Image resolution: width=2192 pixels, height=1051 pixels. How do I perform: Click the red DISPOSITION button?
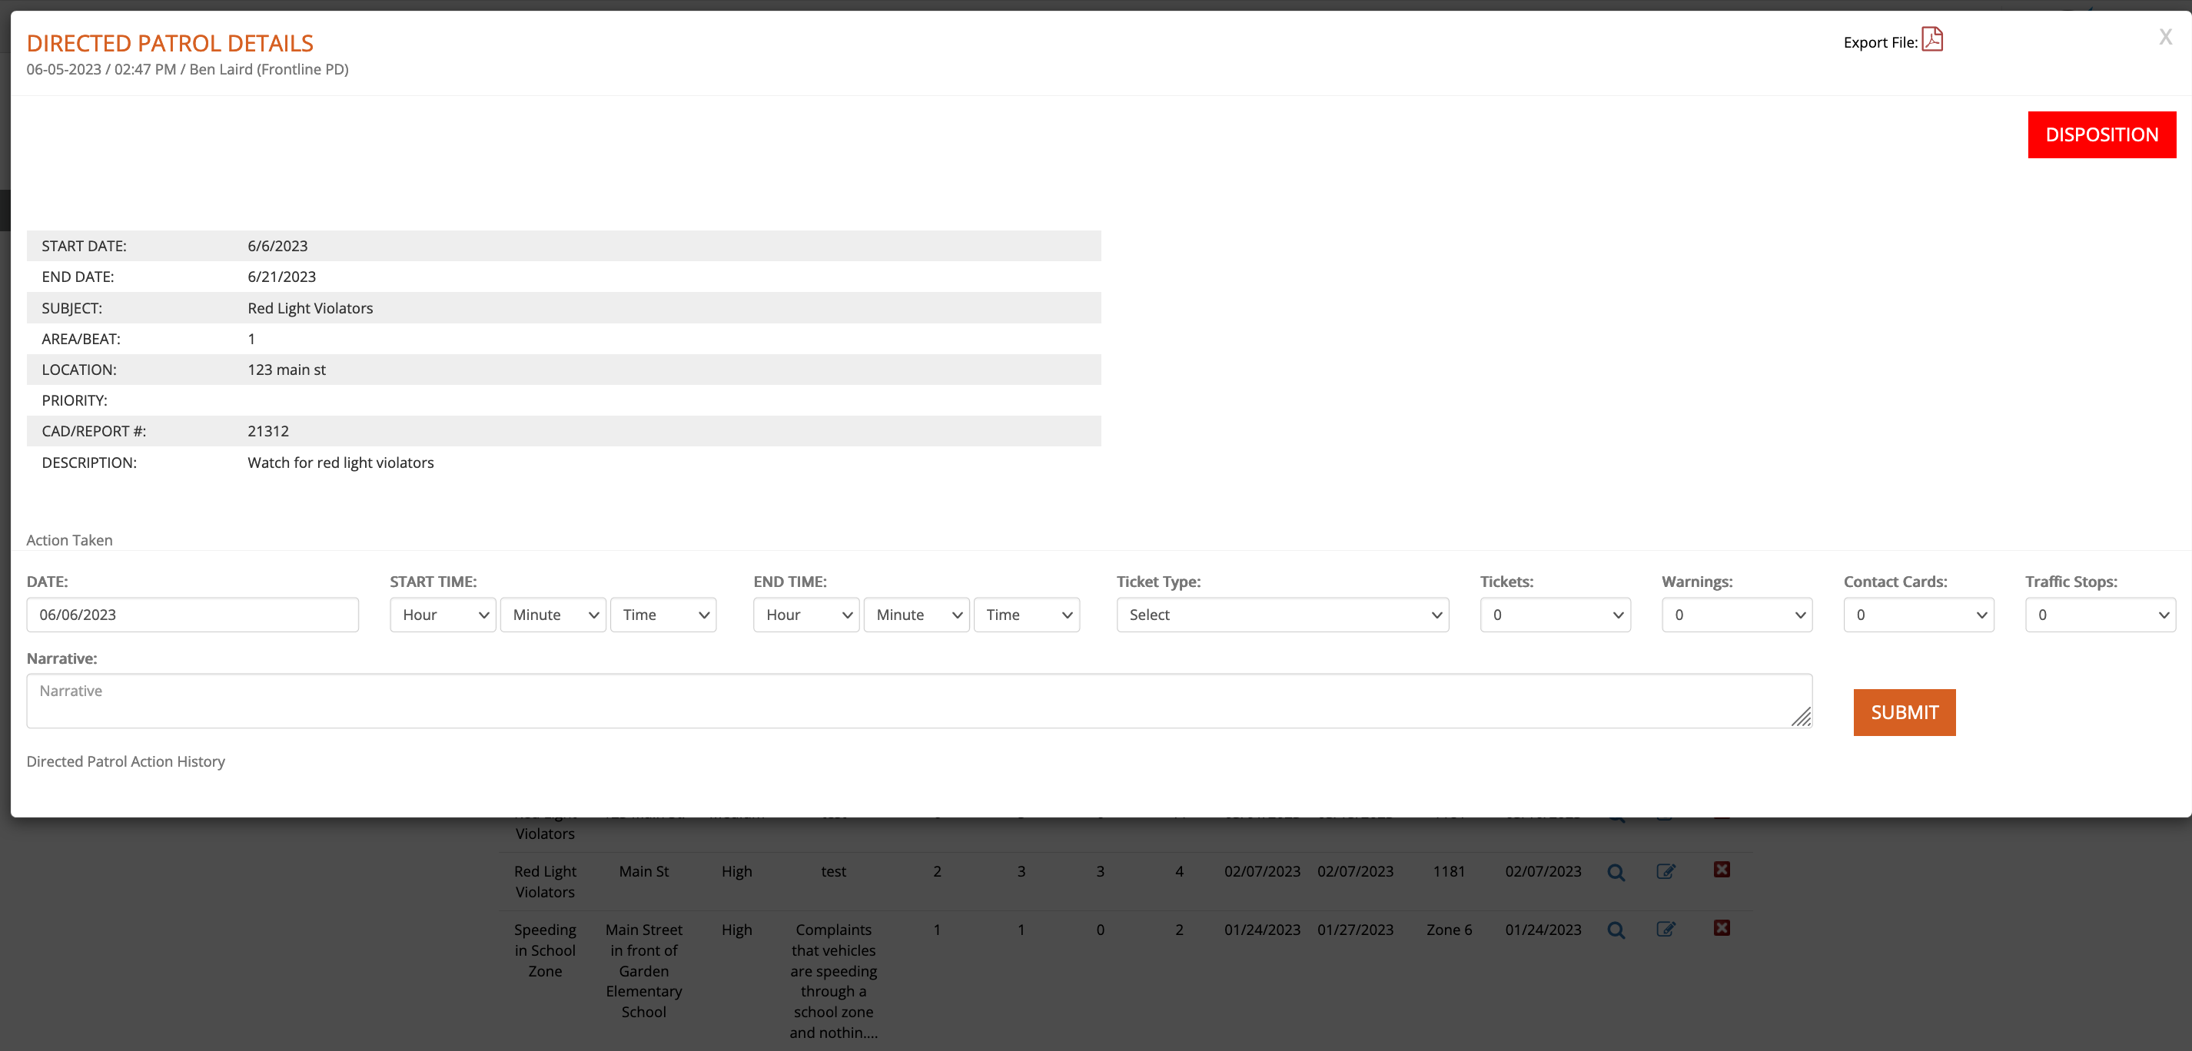tap(2101, 134)
